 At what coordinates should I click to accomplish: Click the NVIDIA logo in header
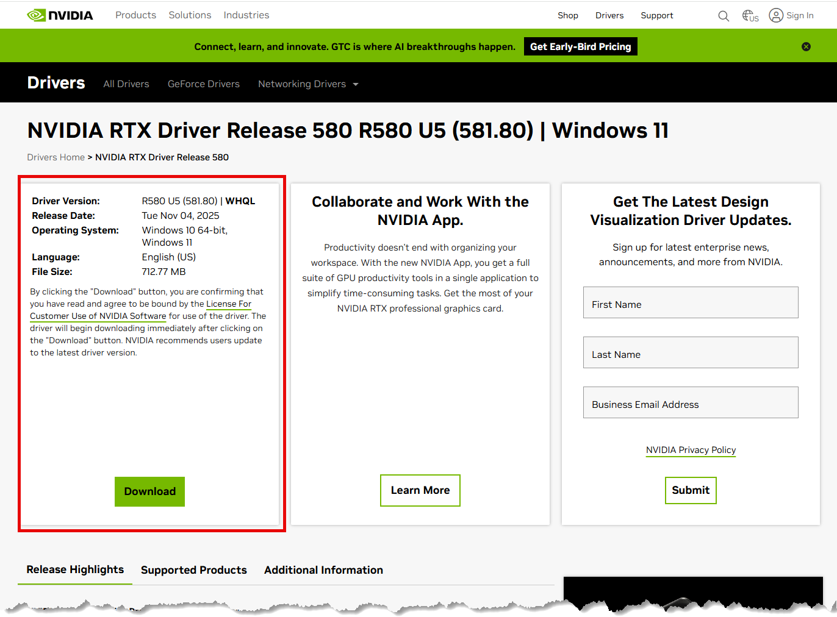(60, 15)
